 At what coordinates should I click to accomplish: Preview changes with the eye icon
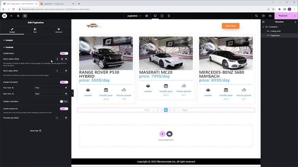(270, 16)
